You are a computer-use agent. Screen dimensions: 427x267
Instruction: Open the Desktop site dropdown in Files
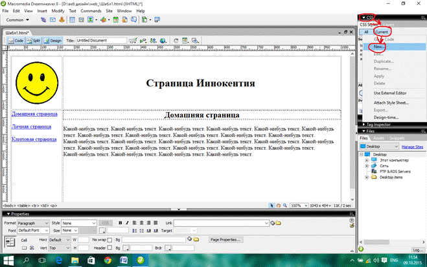tap(379, 146)
